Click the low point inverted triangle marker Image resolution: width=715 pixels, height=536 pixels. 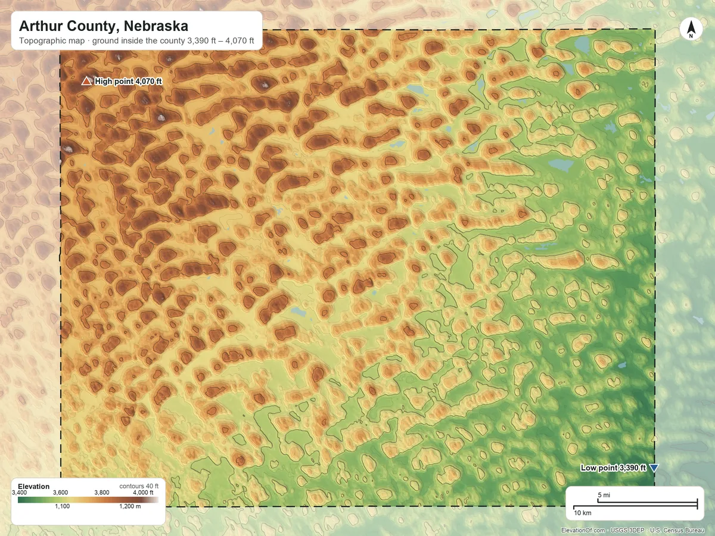pos(654,469)
